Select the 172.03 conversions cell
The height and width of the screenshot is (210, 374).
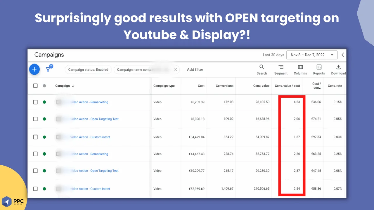[228, 102]
